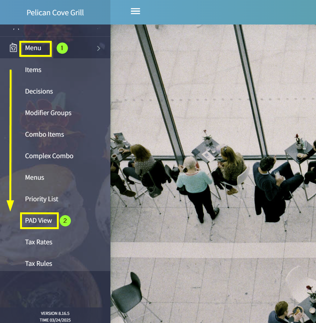Open Tax Rules settings

(x=39, y=264)
